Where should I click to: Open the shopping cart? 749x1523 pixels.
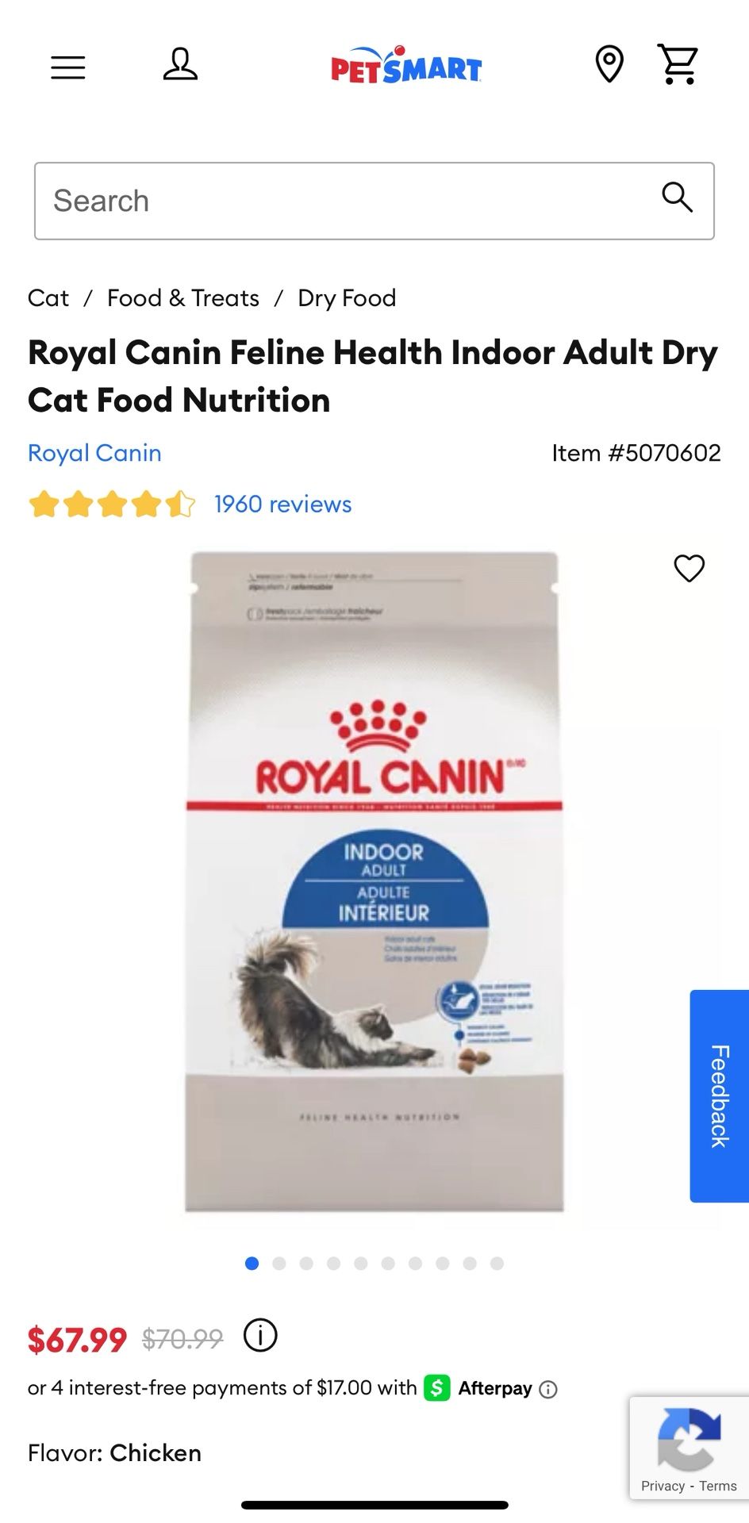(678, 64)
